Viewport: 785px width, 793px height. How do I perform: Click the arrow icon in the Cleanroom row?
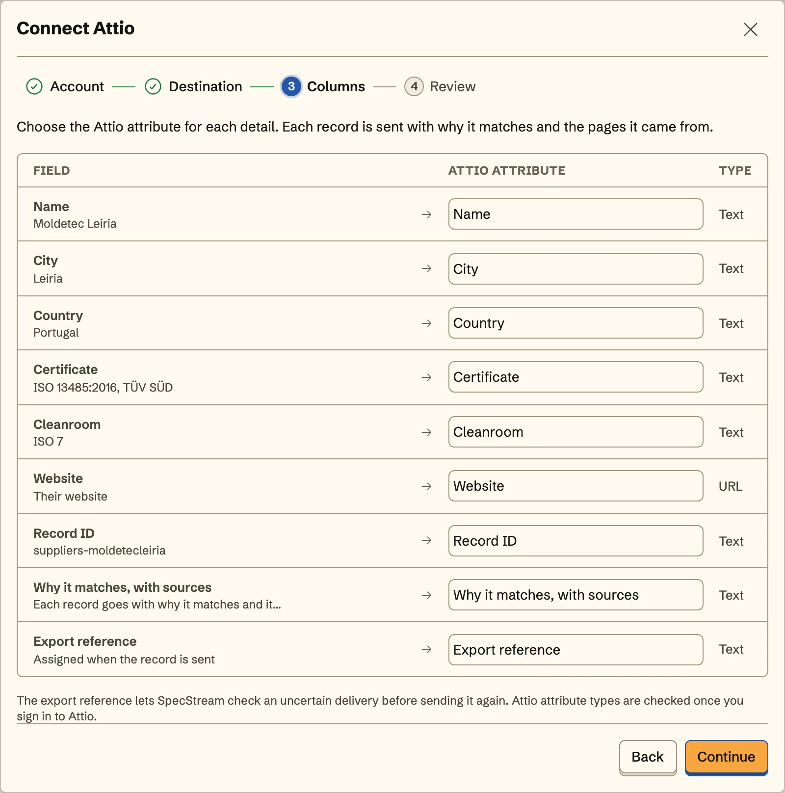click(426, 432)
